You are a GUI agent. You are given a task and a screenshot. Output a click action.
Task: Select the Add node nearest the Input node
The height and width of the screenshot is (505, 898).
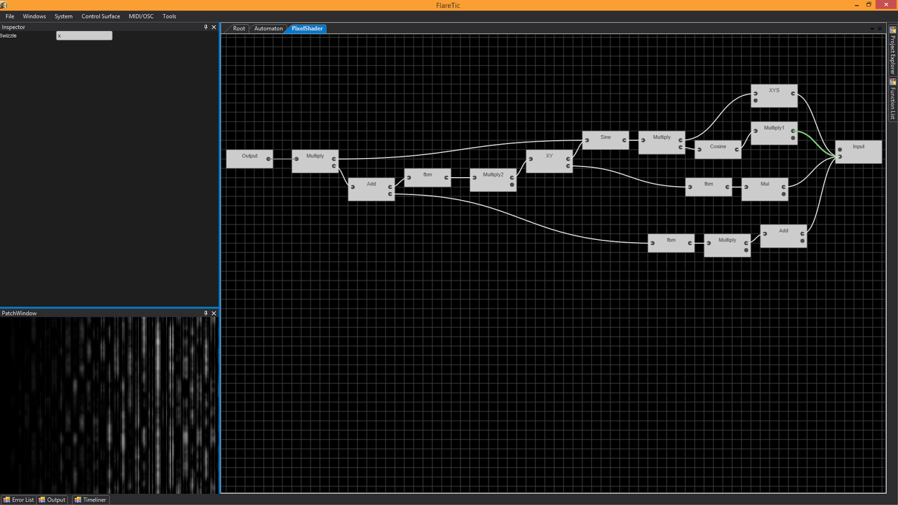pos(784,236)
